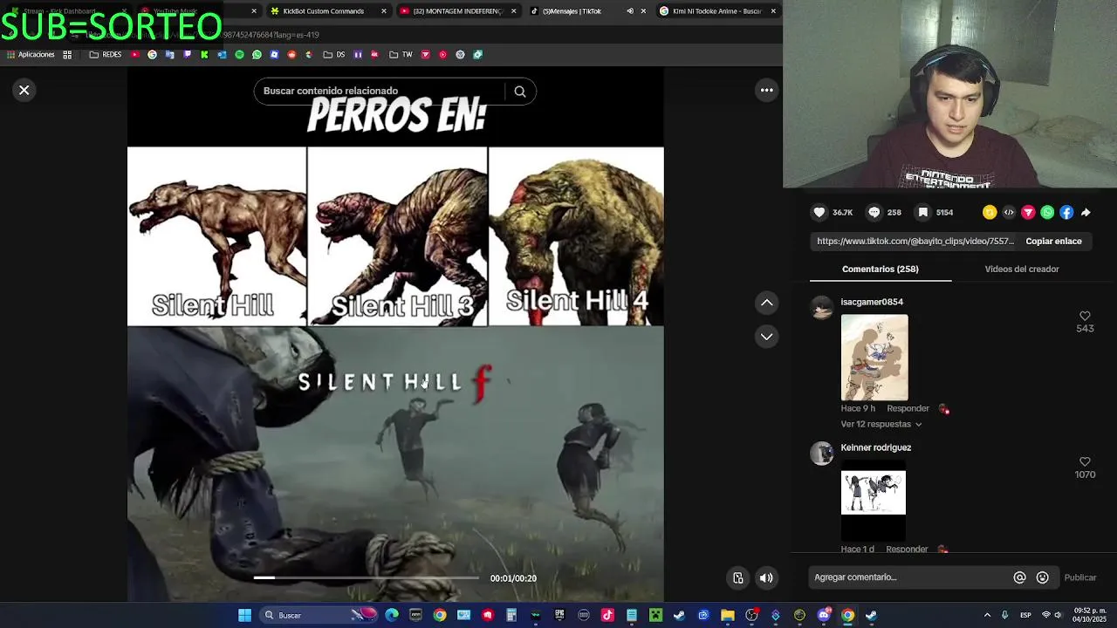The width and height of the screenshot is (1117, 628).
Task: Open the WhatsApp bookmark
Action: coord(257,54)
